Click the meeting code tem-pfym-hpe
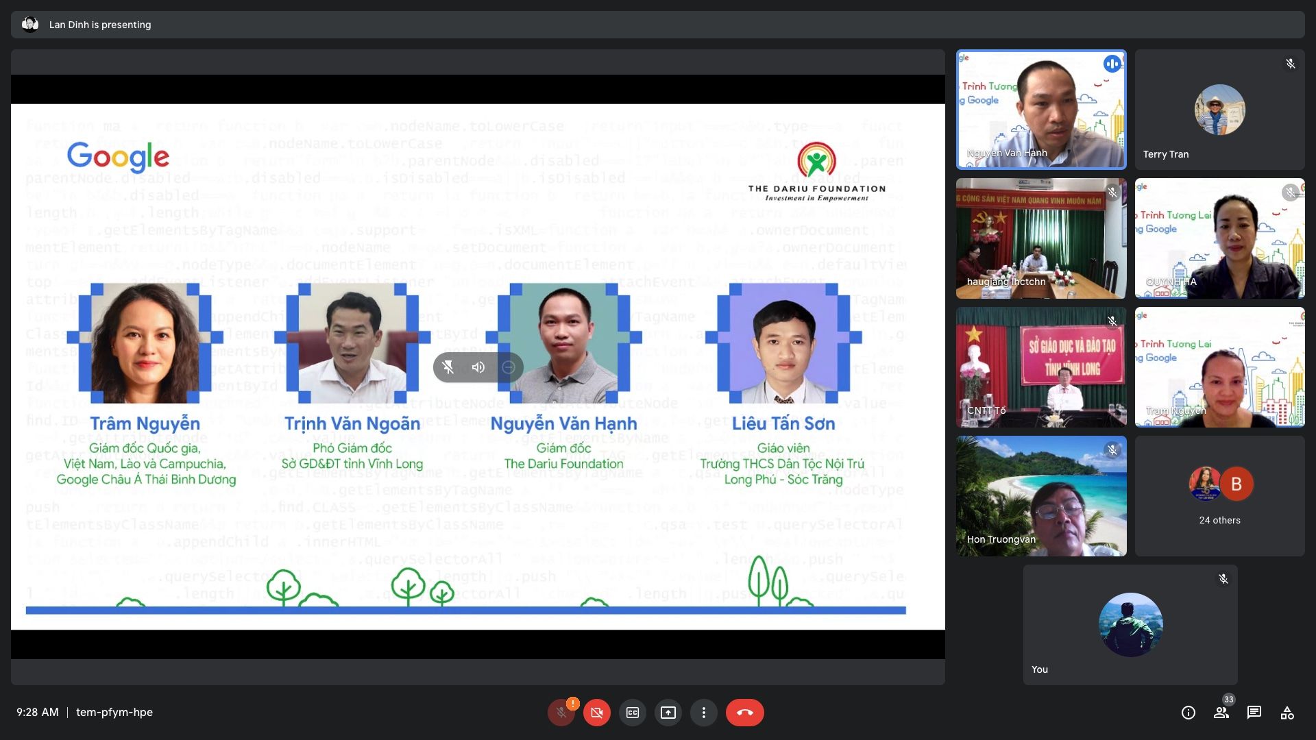1316x740 pixels. 114,713
